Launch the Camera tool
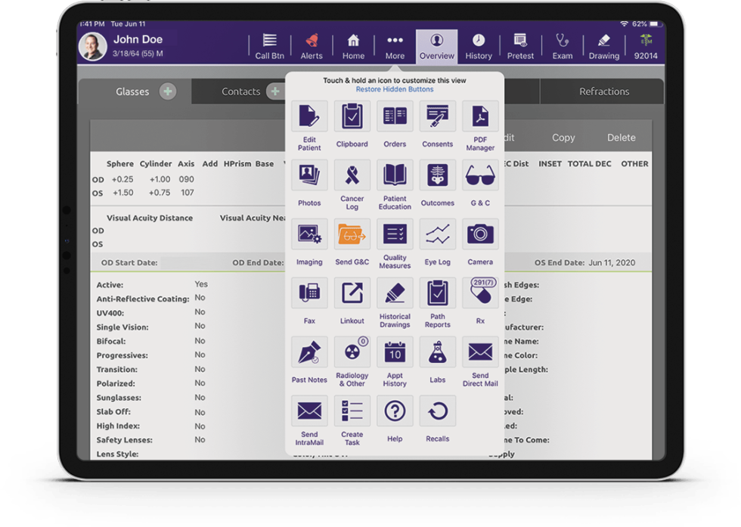The width and height of the screenshot is (741, 527). coord(479,235)
